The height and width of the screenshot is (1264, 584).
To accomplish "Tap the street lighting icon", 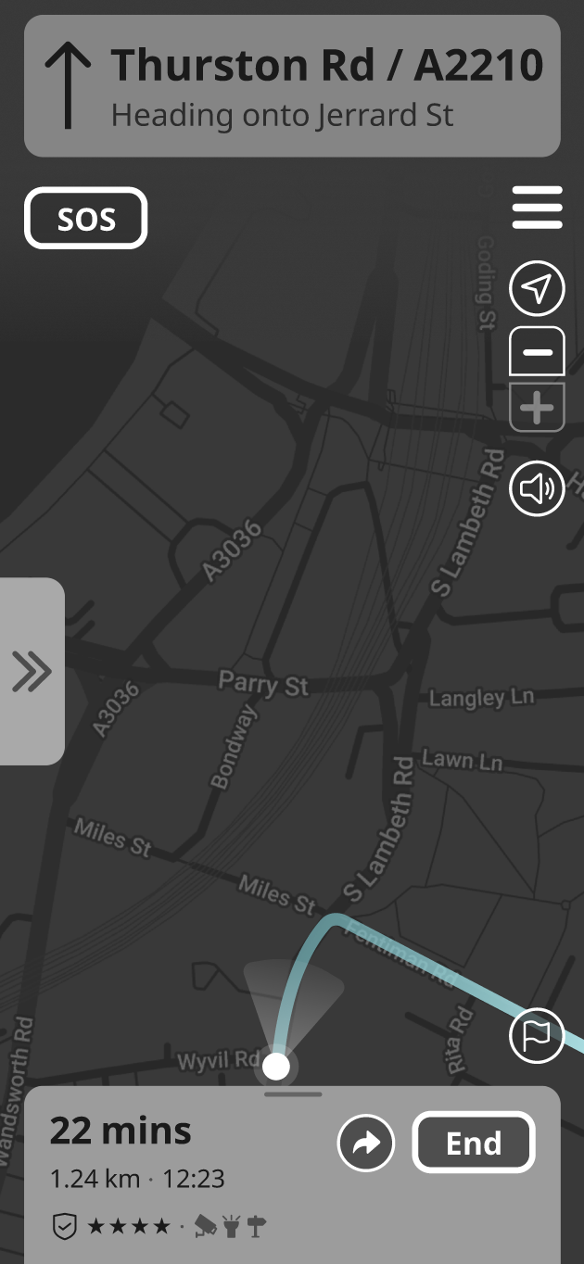I will coord(232,1227).
